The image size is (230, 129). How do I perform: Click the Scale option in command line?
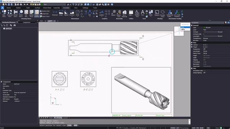tap(69, 125)
